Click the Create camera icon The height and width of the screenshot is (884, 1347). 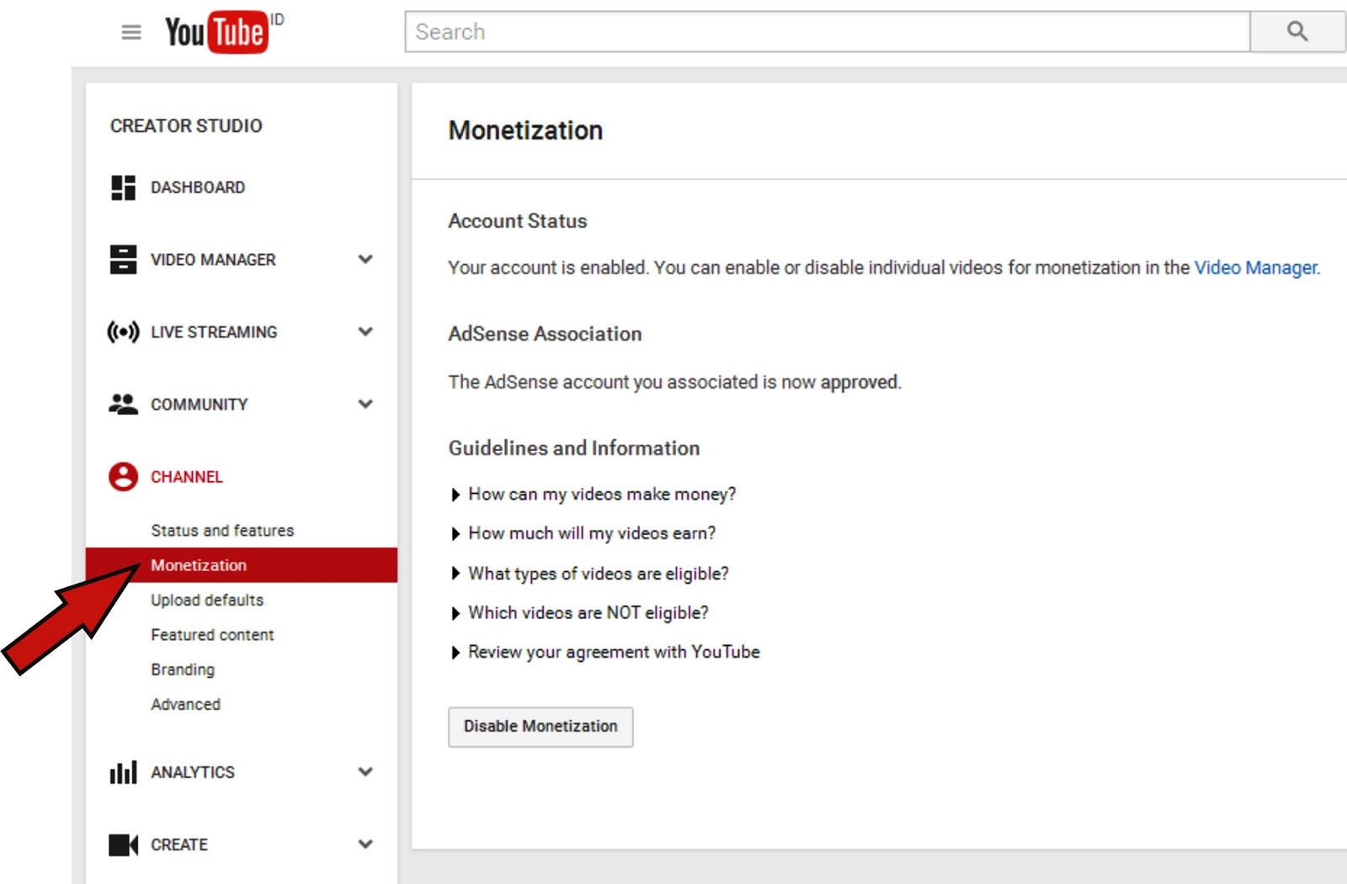pos(123,844)
